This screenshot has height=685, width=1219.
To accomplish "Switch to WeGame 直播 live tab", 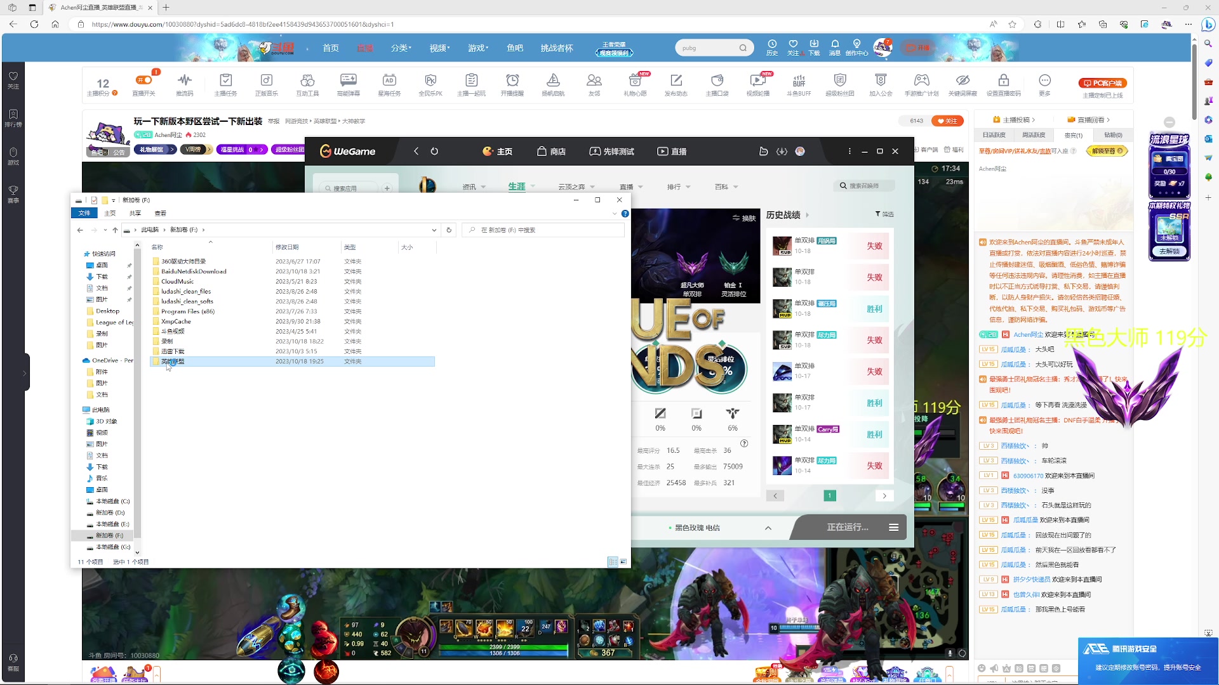I will [x=672, y=152].
